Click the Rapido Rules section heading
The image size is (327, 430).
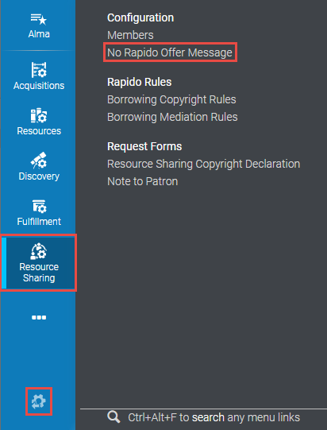[x=140, y=82]
